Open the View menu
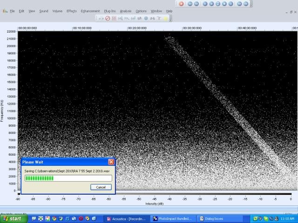This screenshot has height=223, width=298. point(32,11)
